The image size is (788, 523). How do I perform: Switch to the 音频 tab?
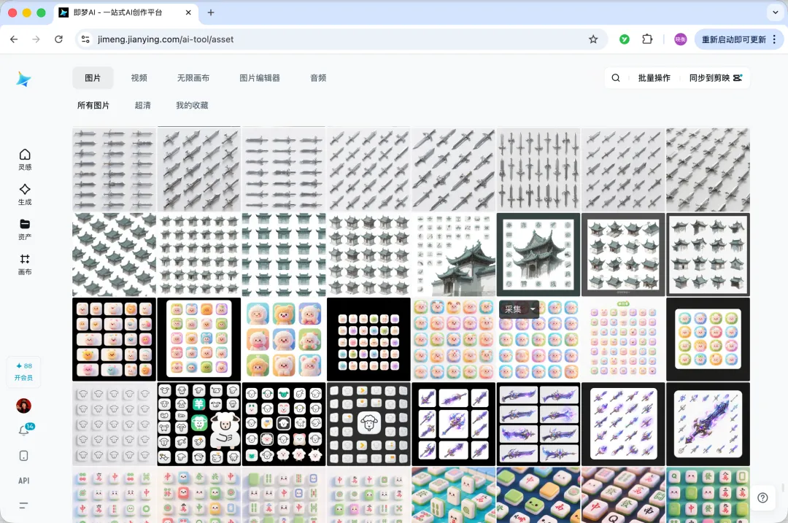pos(318,78)
